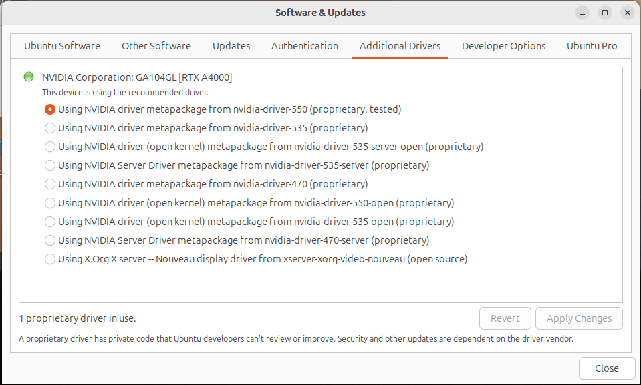Viewport: 641px width, 385px height.
Task: Maximize the Software & Updates window
Action: point(605,13)
